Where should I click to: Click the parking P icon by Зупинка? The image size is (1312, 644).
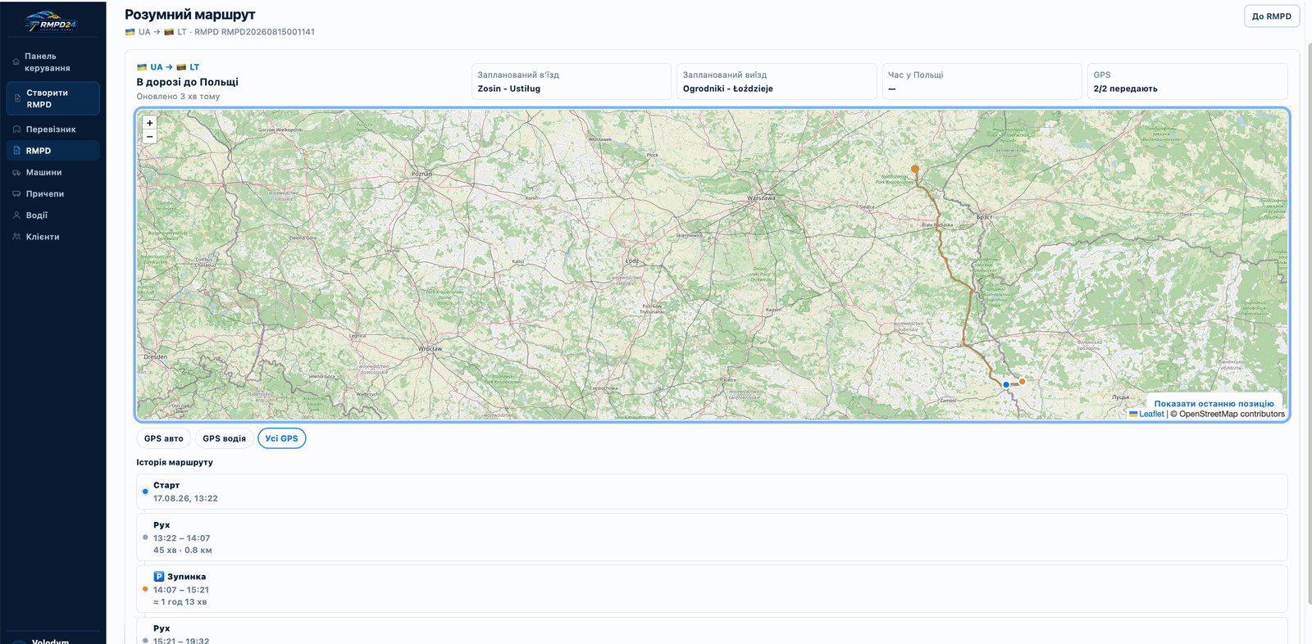[159, 577]
